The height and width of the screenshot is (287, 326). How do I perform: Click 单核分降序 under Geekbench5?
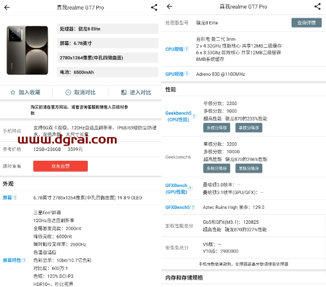tap(249, 127)
